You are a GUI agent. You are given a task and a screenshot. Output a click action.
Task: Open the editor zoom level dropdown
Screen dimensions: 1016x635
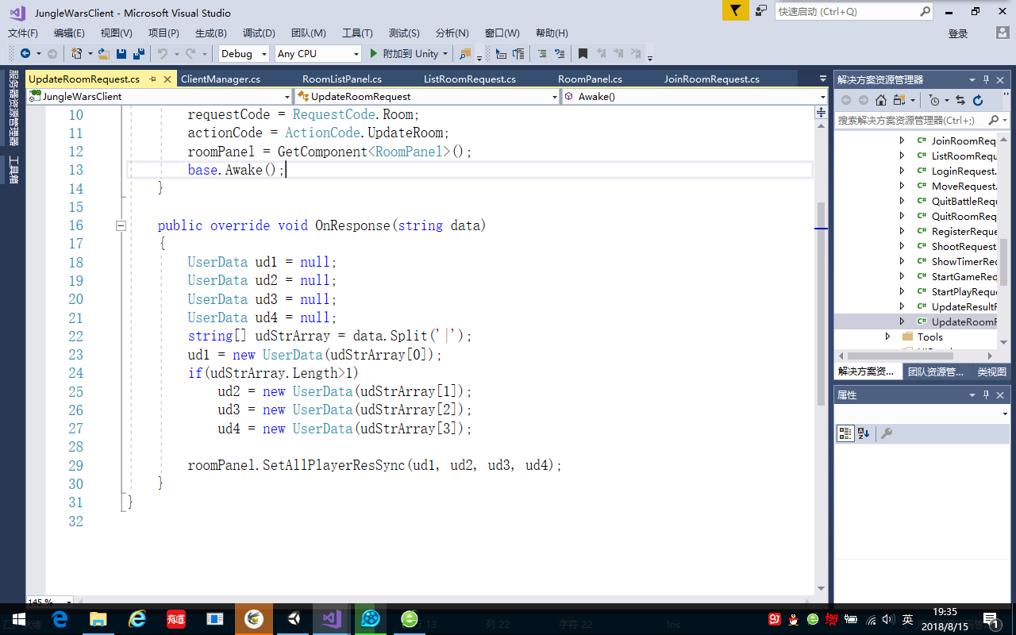67,602
